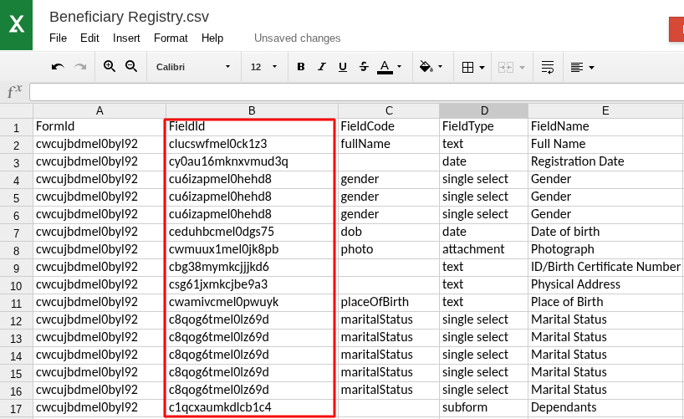Open the text color picker
Screen dimensions: 684x419
(x=390, y=67)
